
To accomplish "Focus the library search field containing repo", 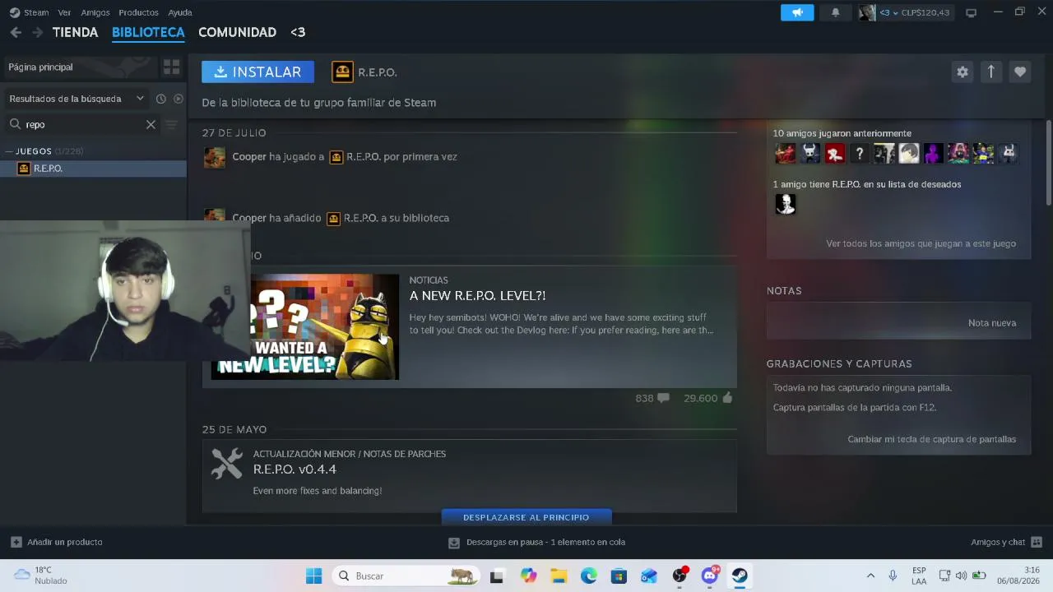I will pyautogui.click(x=82, y=124).
